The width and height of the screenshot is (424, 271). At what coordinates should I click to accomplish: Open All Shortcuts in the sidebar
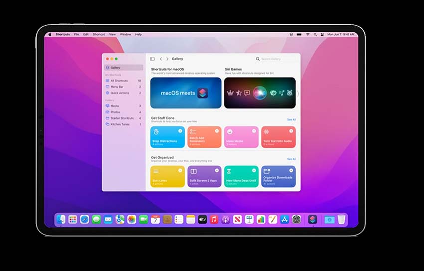pyautogui.click(x=124, y=81)
